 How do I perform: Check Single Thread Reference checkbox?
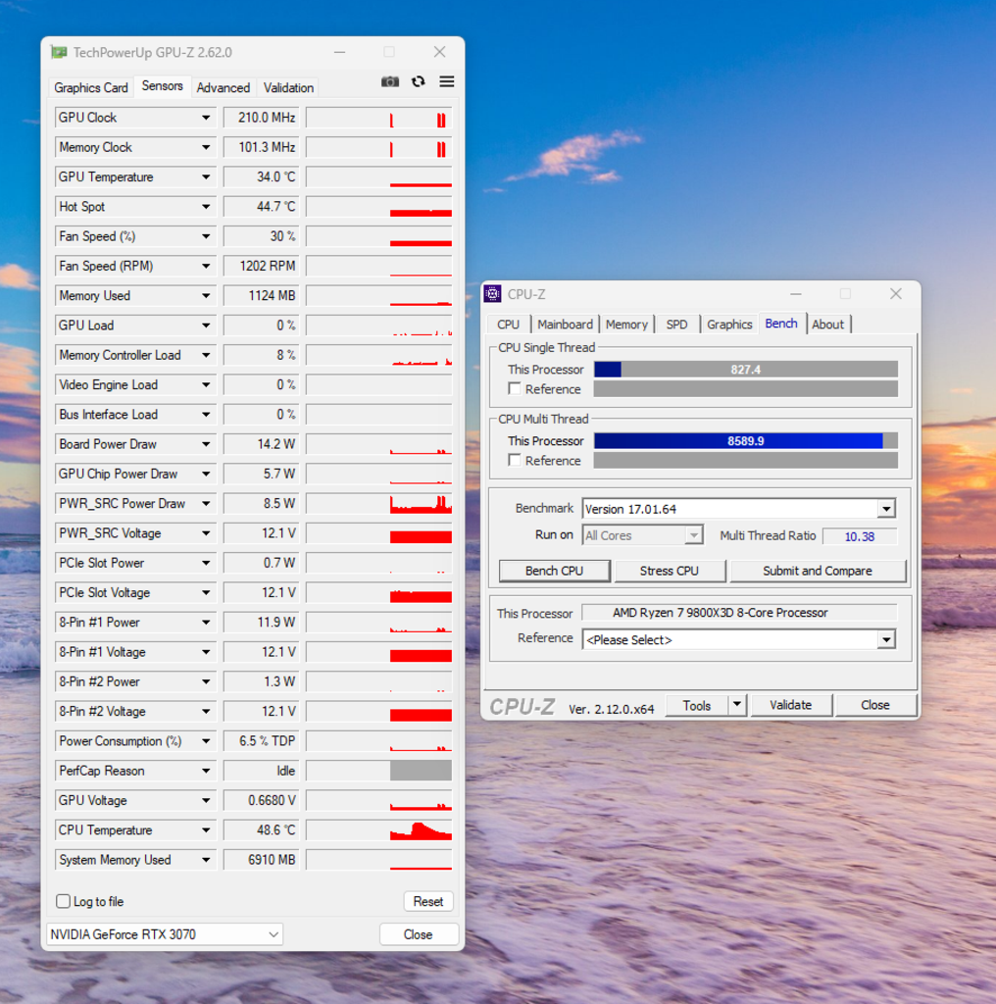(514, 388)
